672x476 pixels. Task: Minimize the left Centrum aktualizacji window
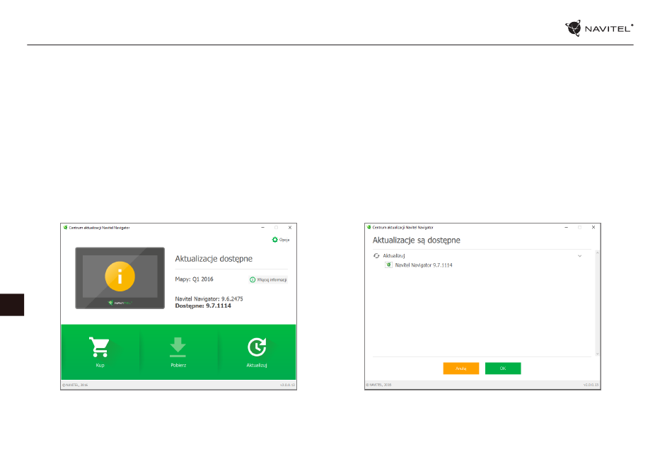(x=262, y=228)
